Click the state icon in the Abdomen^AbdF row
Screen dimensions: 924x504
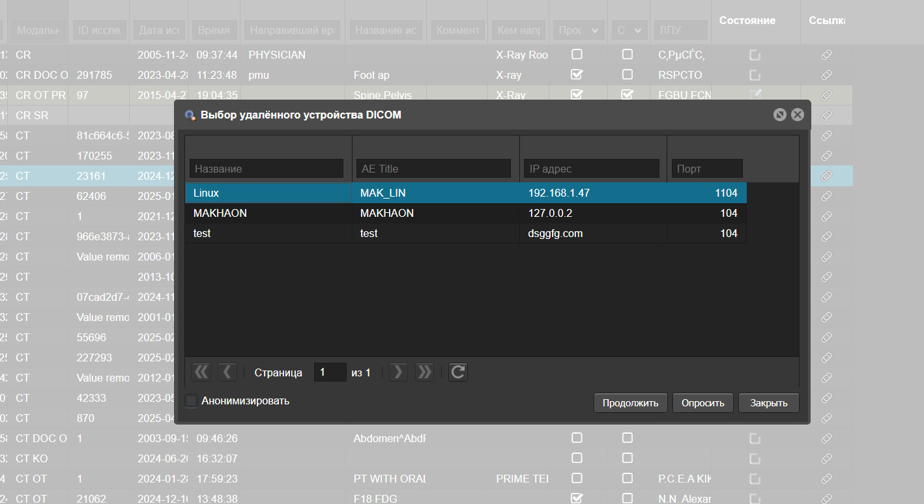755,438
